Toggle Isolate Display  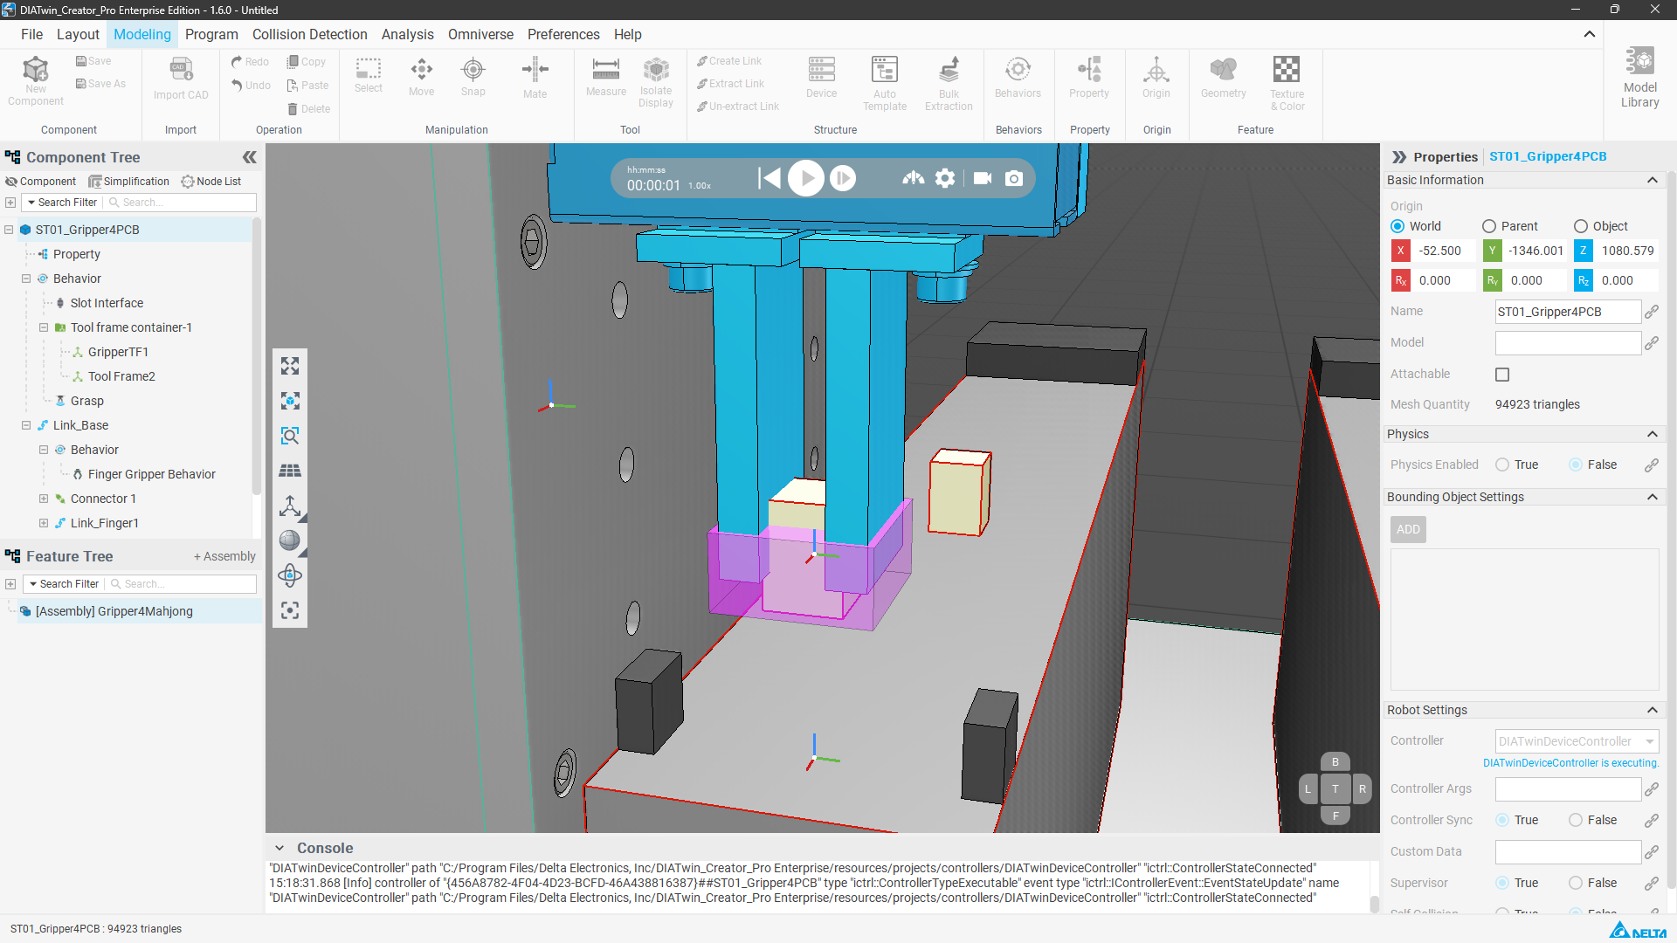(656, 82)
